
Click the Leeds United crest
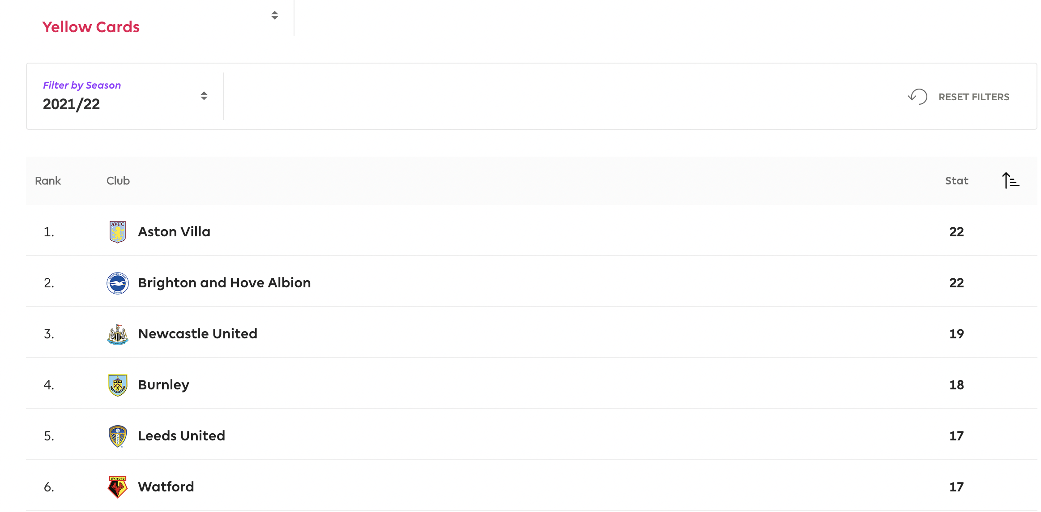click(x=118, y=436)
